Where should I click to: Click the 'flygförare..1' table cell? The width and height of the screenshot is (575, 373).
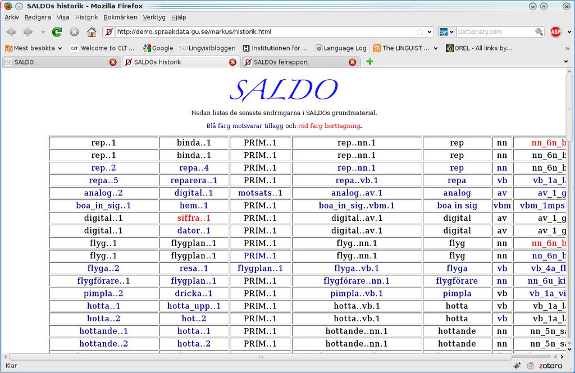(x=103, y=281)
